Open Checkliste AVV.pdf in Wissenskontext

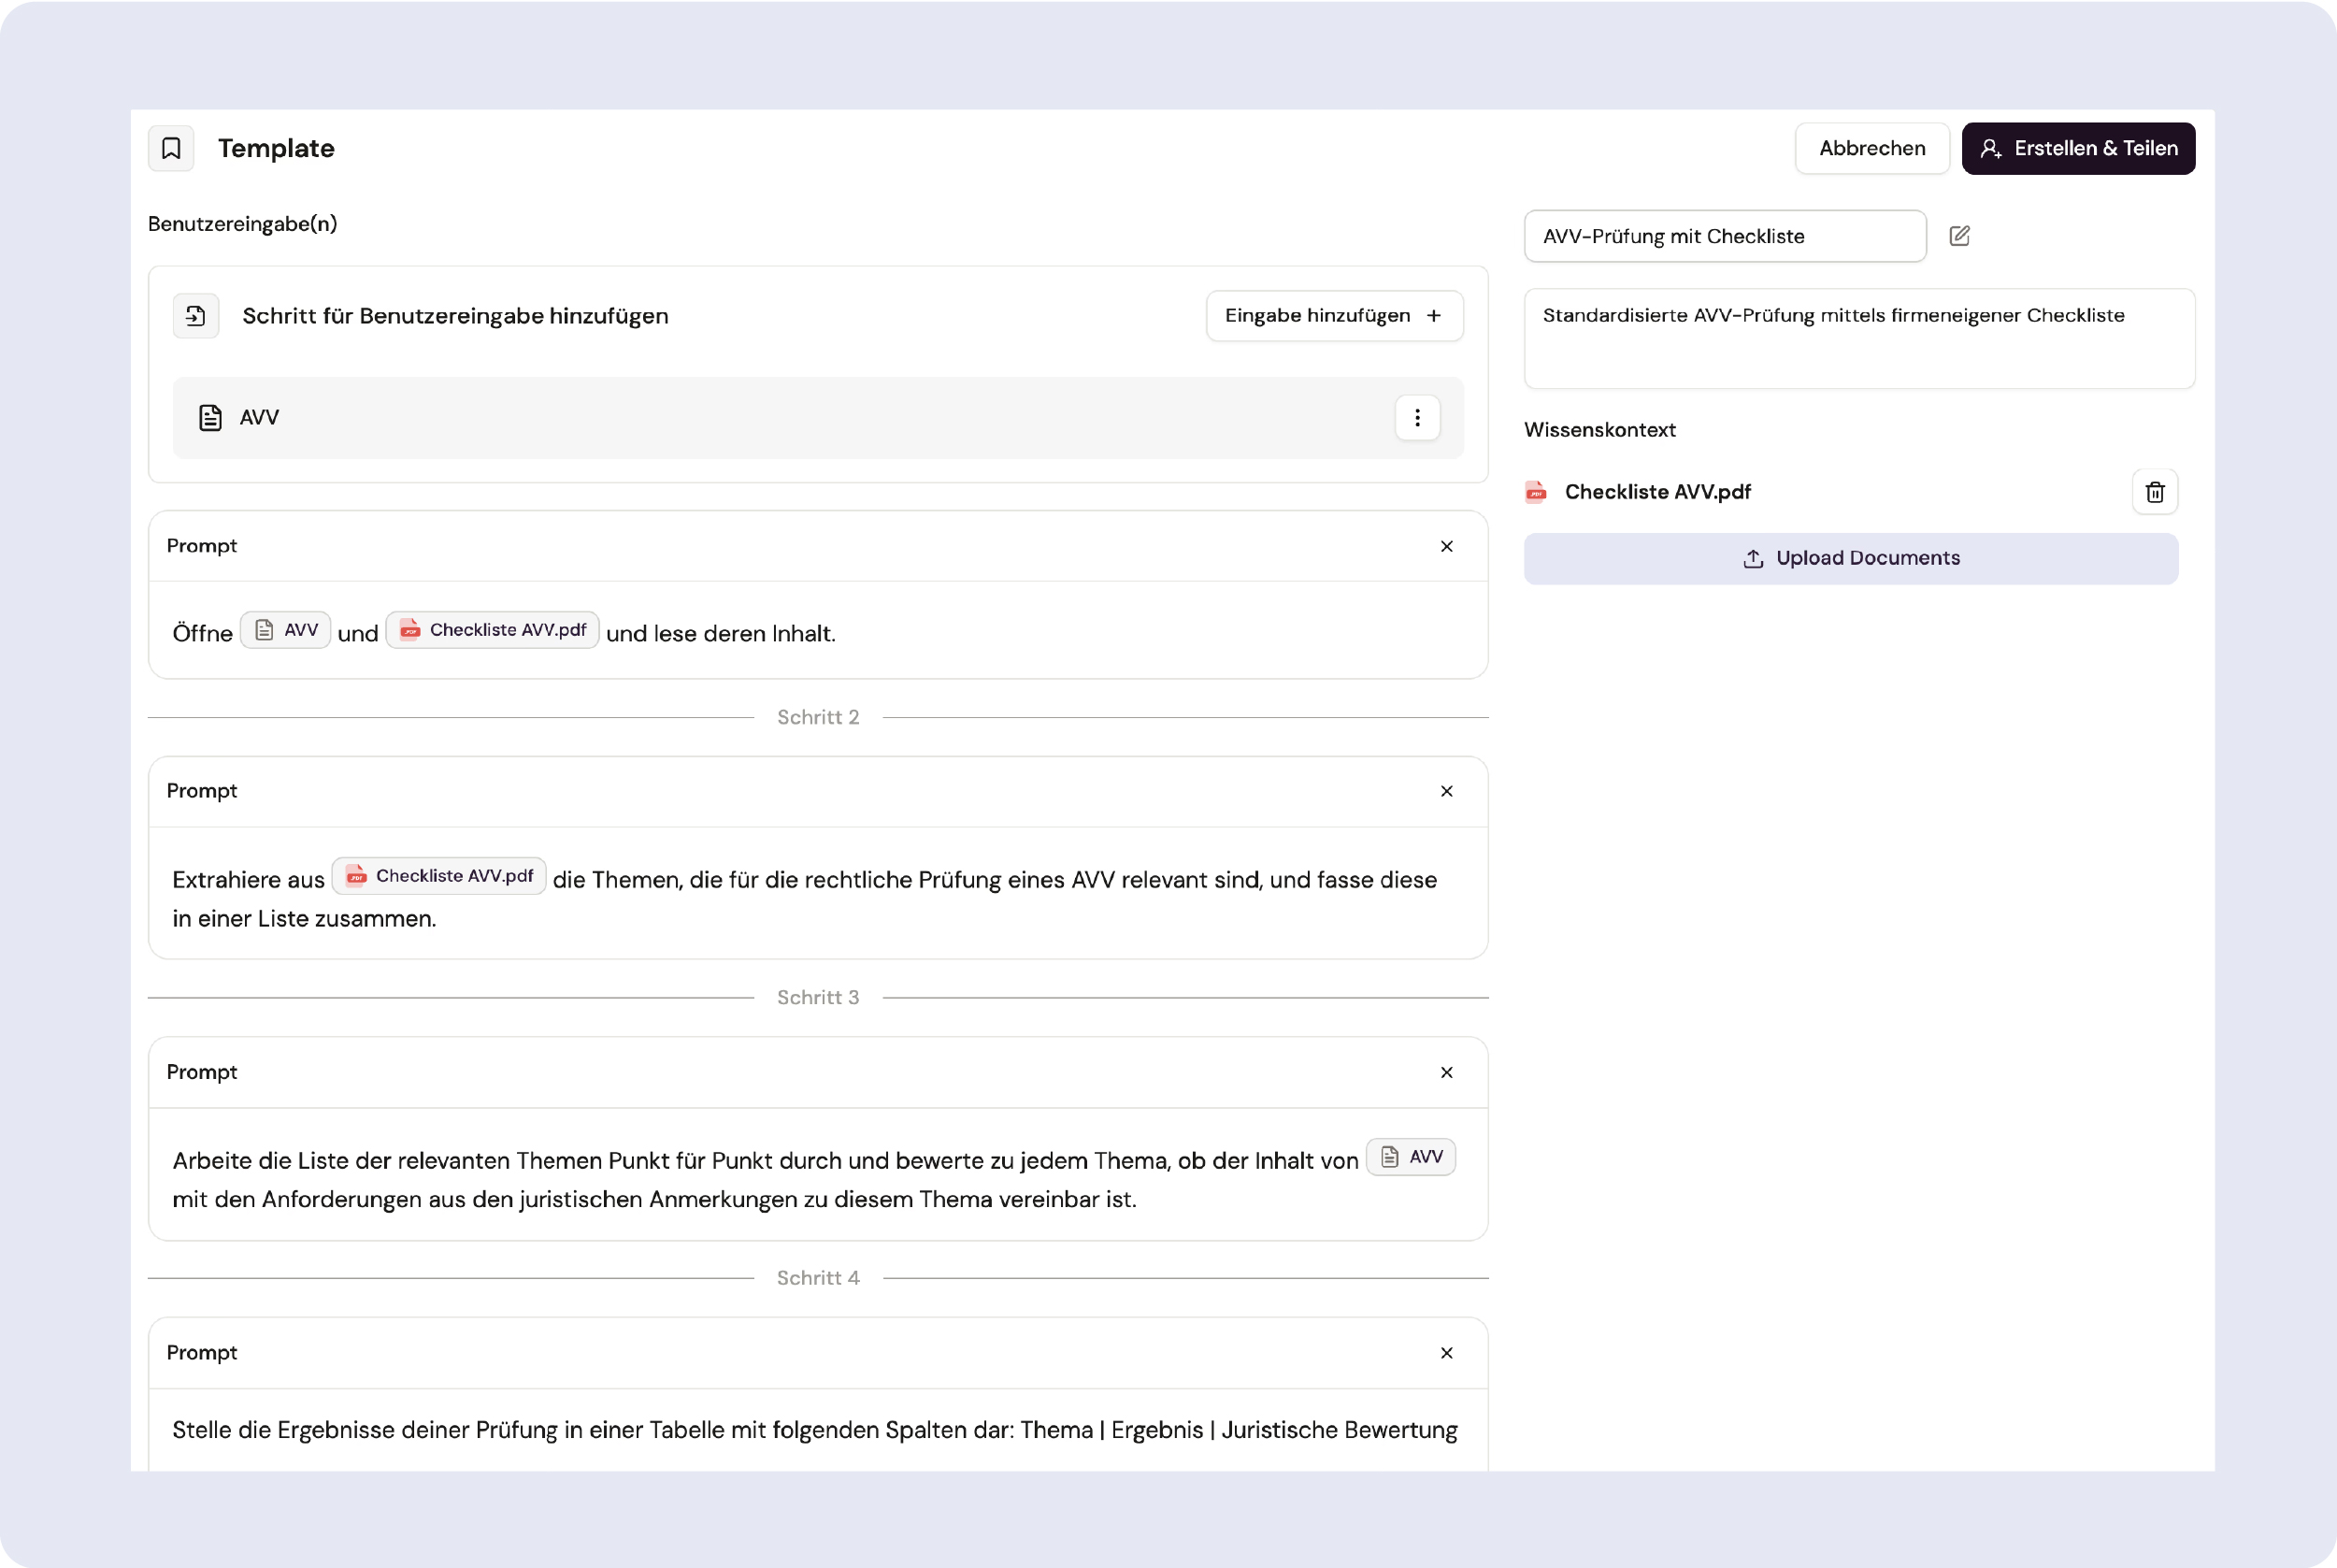1657,492
